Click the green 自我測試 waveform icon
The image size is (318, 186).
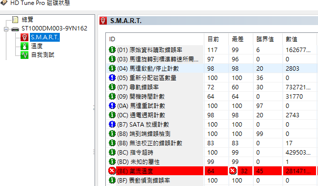click(x=24, y=55)
